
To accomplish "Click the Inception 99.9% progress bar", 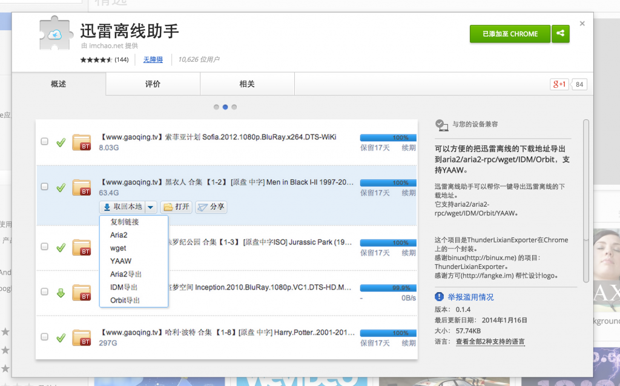I will point(388,288).
